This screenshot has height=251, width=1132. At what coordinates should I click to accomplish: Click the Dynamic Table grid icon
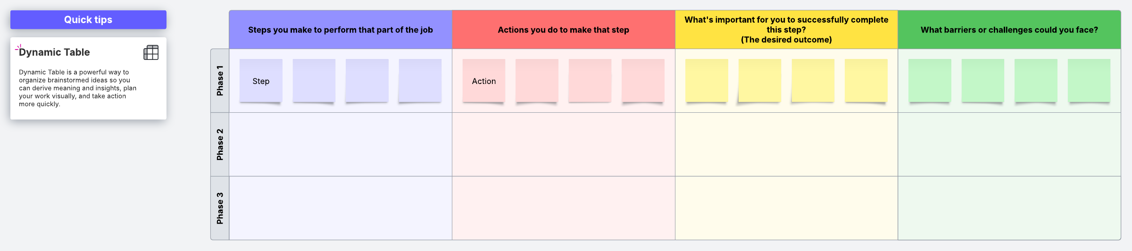tap(151, 52)
